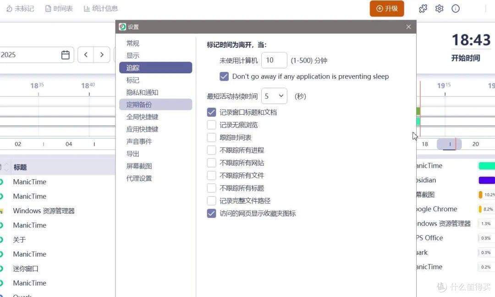Open the plugins puzzle icon
The height and width of the screenshot is (297, 495).
click(x=423, y=9)
